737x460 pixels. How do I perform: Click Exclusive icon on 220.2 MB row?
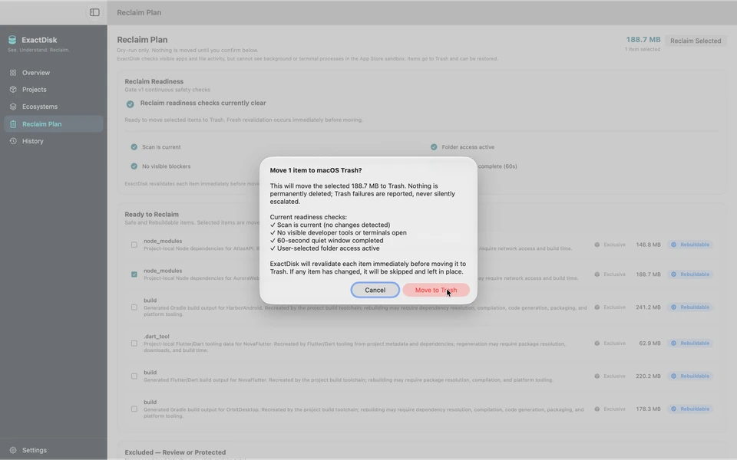point(597,376)
